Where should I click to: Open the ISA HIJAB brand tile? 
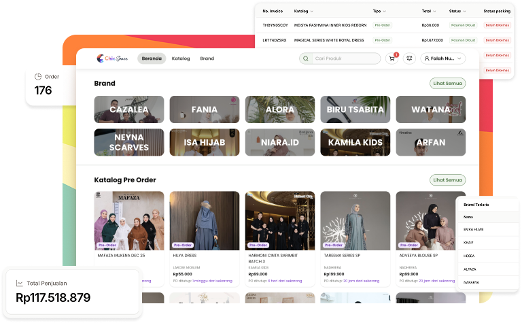[205, 142]
